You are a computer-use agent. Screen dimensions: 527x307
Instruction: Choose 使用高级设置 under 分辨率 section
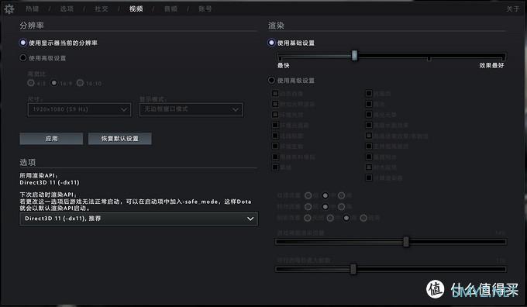tap(22, 58)
